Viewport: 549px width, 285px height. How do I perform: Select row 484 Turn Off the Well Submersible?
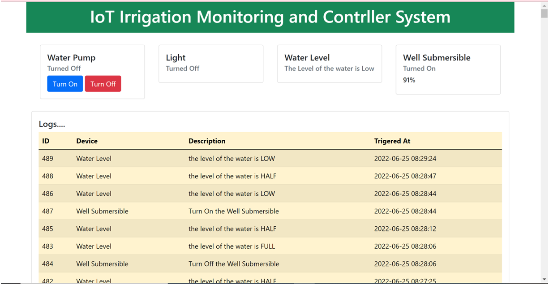click(179, 264)
